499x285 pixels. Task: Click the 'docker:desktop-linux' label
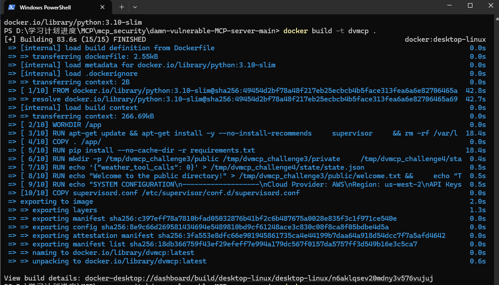(x=445, y=39)
